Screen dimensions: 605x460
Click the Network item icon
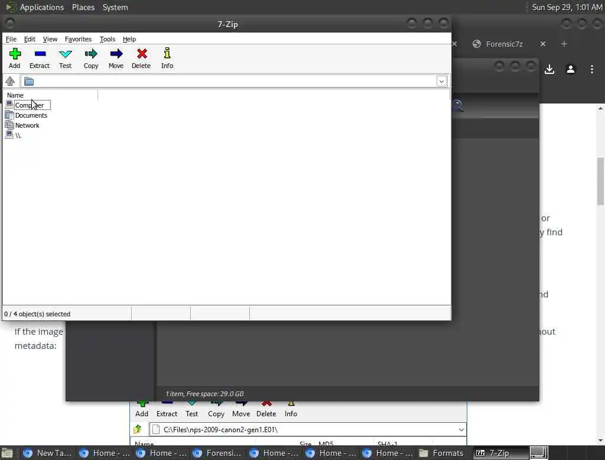(9, 125)
